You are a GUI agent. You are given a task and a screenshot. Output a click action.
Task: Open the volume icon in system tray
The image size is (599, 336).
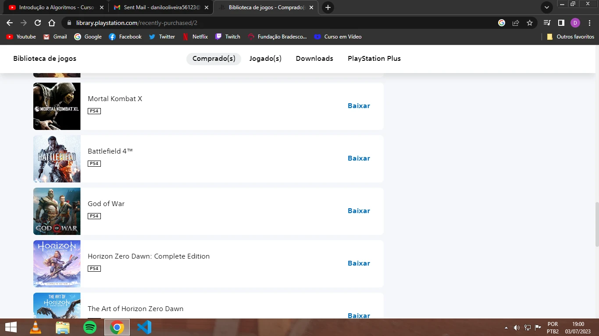coord(517,328)
